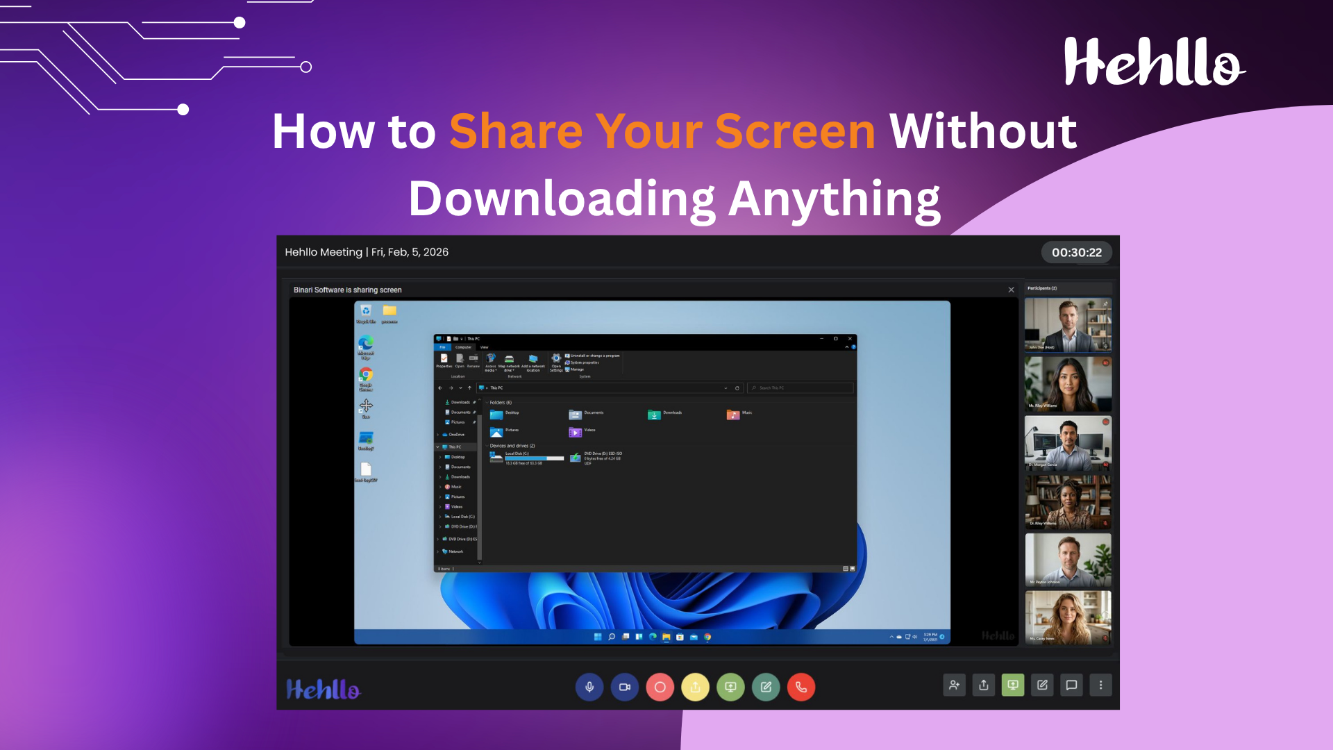The height and width of the screenshot is (750, 1333).
Task: Click the green round screen share button
Action: pos(730,687)
